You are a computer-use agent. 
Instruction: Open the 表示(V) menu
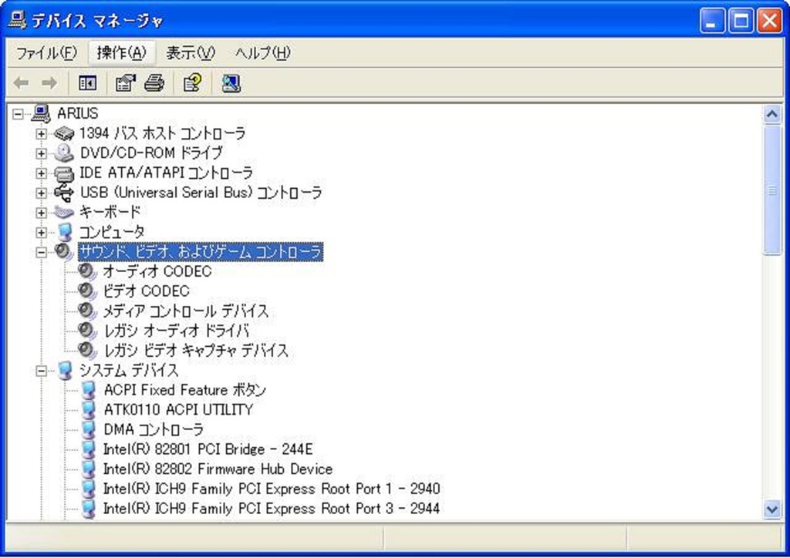[191, 53]
